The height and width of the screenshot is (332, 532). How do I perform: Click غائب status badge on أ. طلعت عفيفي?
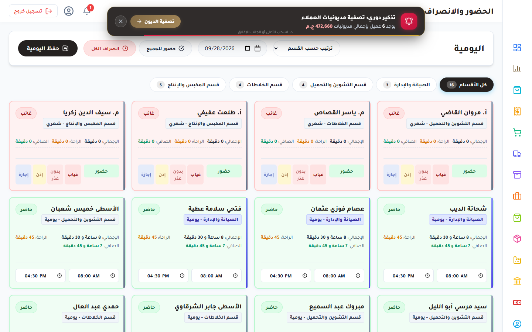(x=149, y=113)
